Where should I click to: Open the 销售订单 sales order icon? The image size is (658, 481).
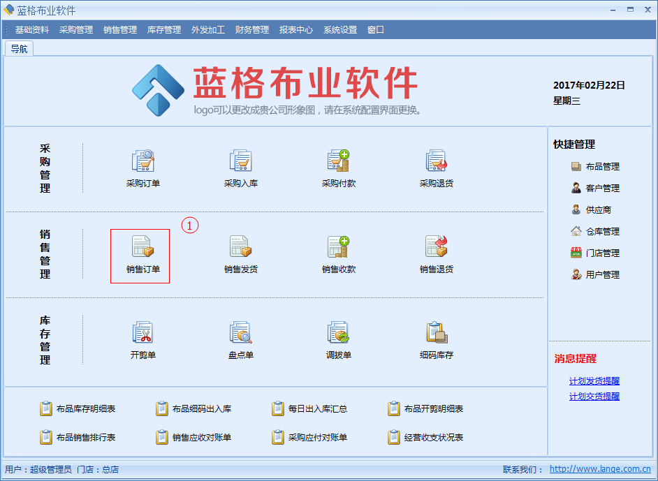142,248
